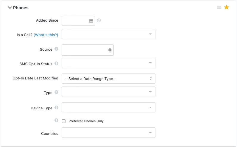This screenshot has width=237, height=147.
Task: Open the Is a Cell? dropdown
Action: 108,34
